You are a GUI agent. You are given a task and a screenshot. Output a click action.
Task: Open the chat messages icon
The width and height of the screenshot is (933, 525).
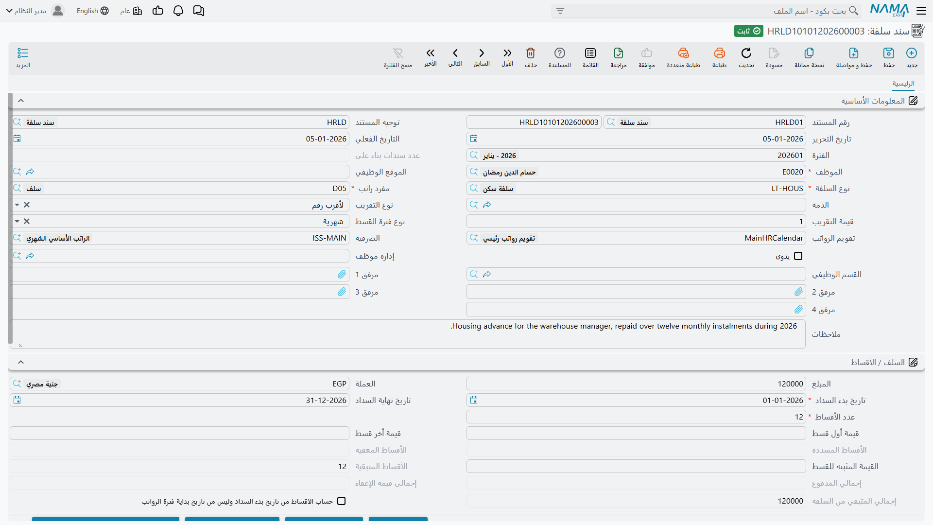point(199,11)
